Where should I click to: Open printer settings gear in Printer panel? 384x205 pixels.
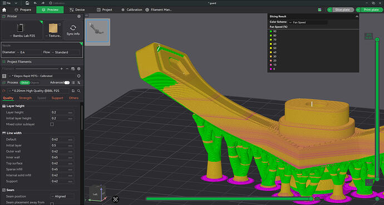tap(79, 16)
